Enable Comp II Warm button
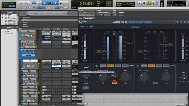Viewport: 189px width, 106px height. click(x=156, y=83)
